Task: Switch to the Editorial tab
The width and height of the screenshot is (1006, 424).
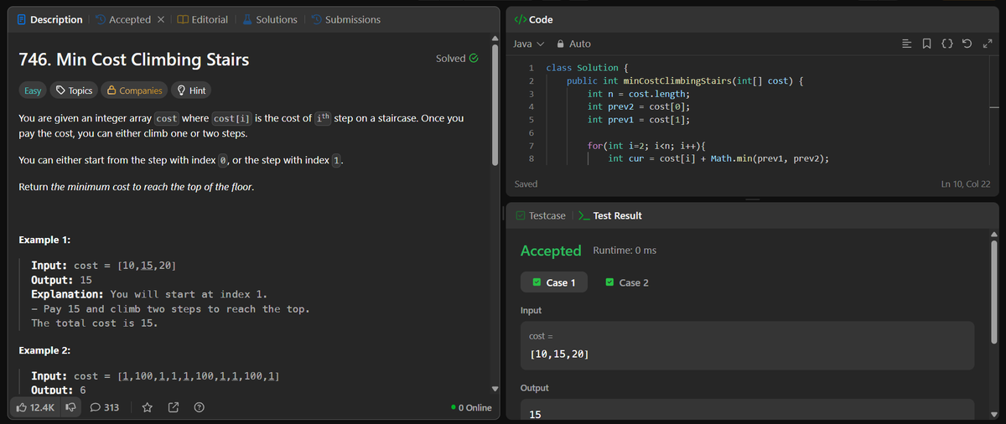Action: pyautogui.click(x=203, y=19)
